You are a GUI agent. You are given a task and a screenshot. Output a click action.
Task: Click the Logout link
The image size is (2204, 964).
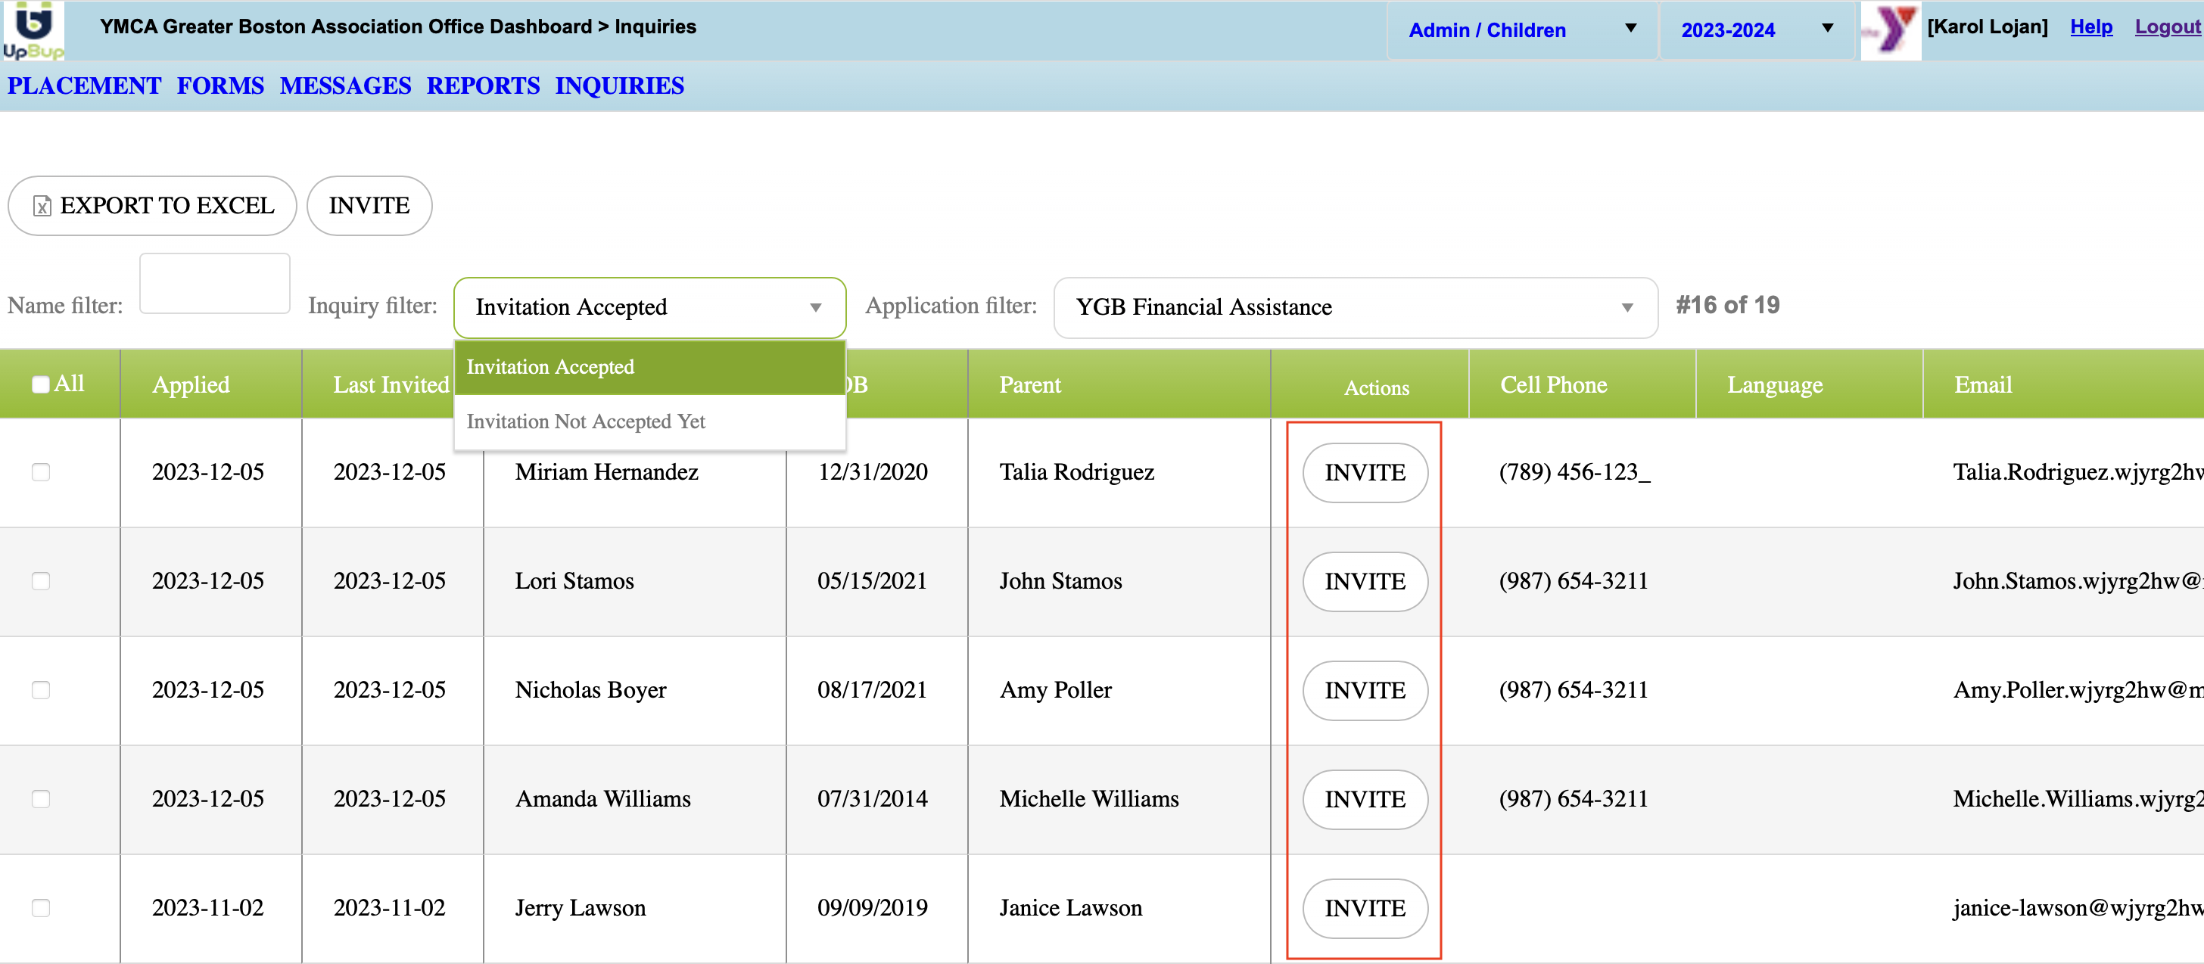pos(2166,26)
